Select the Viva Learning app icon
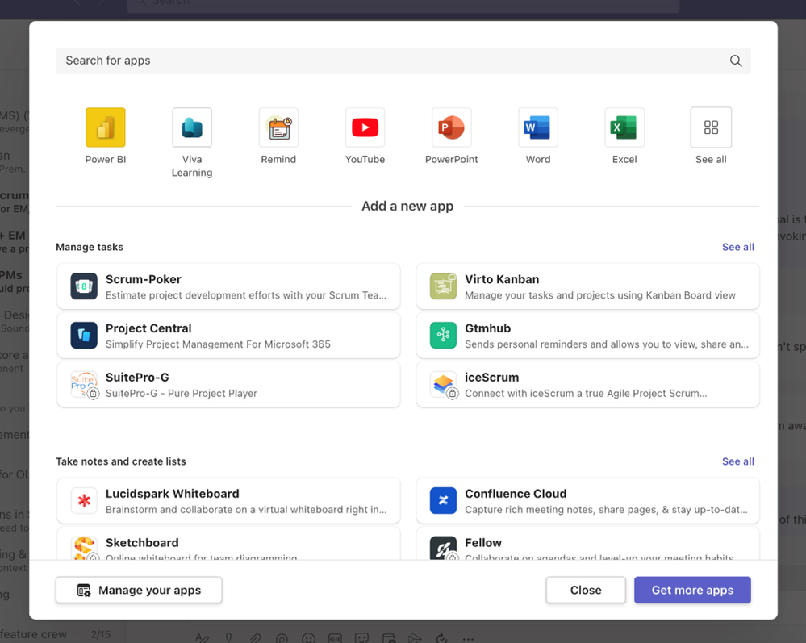 (x=192, y=127)
